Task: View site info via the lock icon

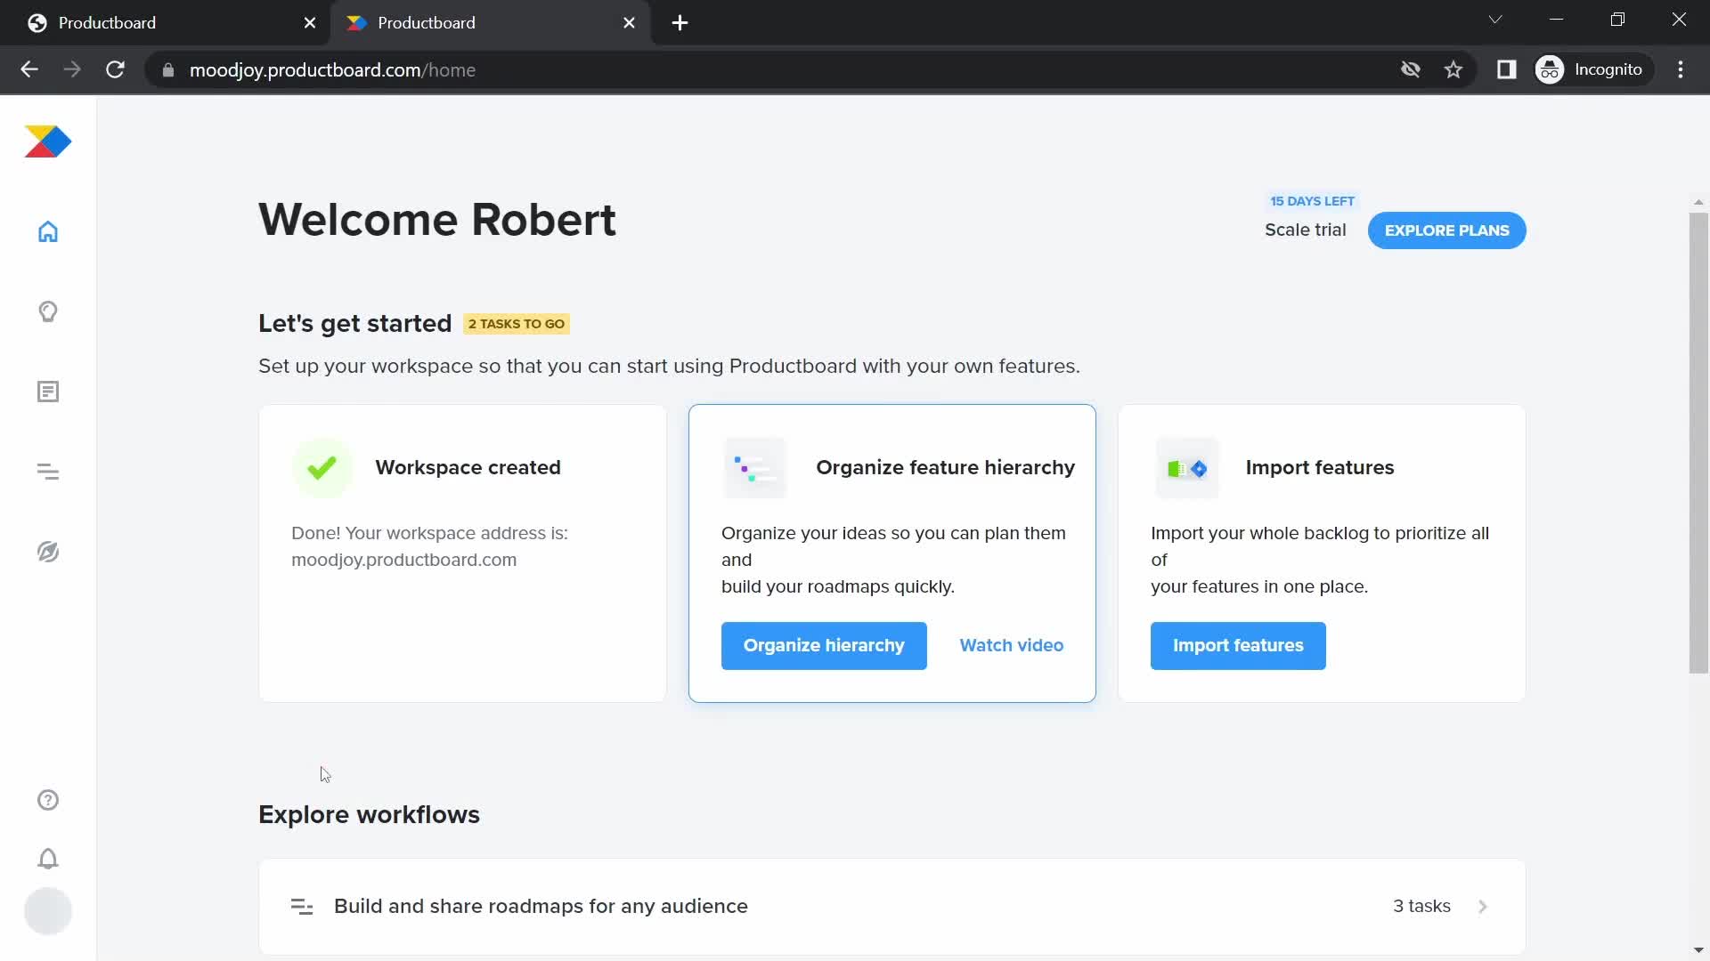Action: point(168,69)
